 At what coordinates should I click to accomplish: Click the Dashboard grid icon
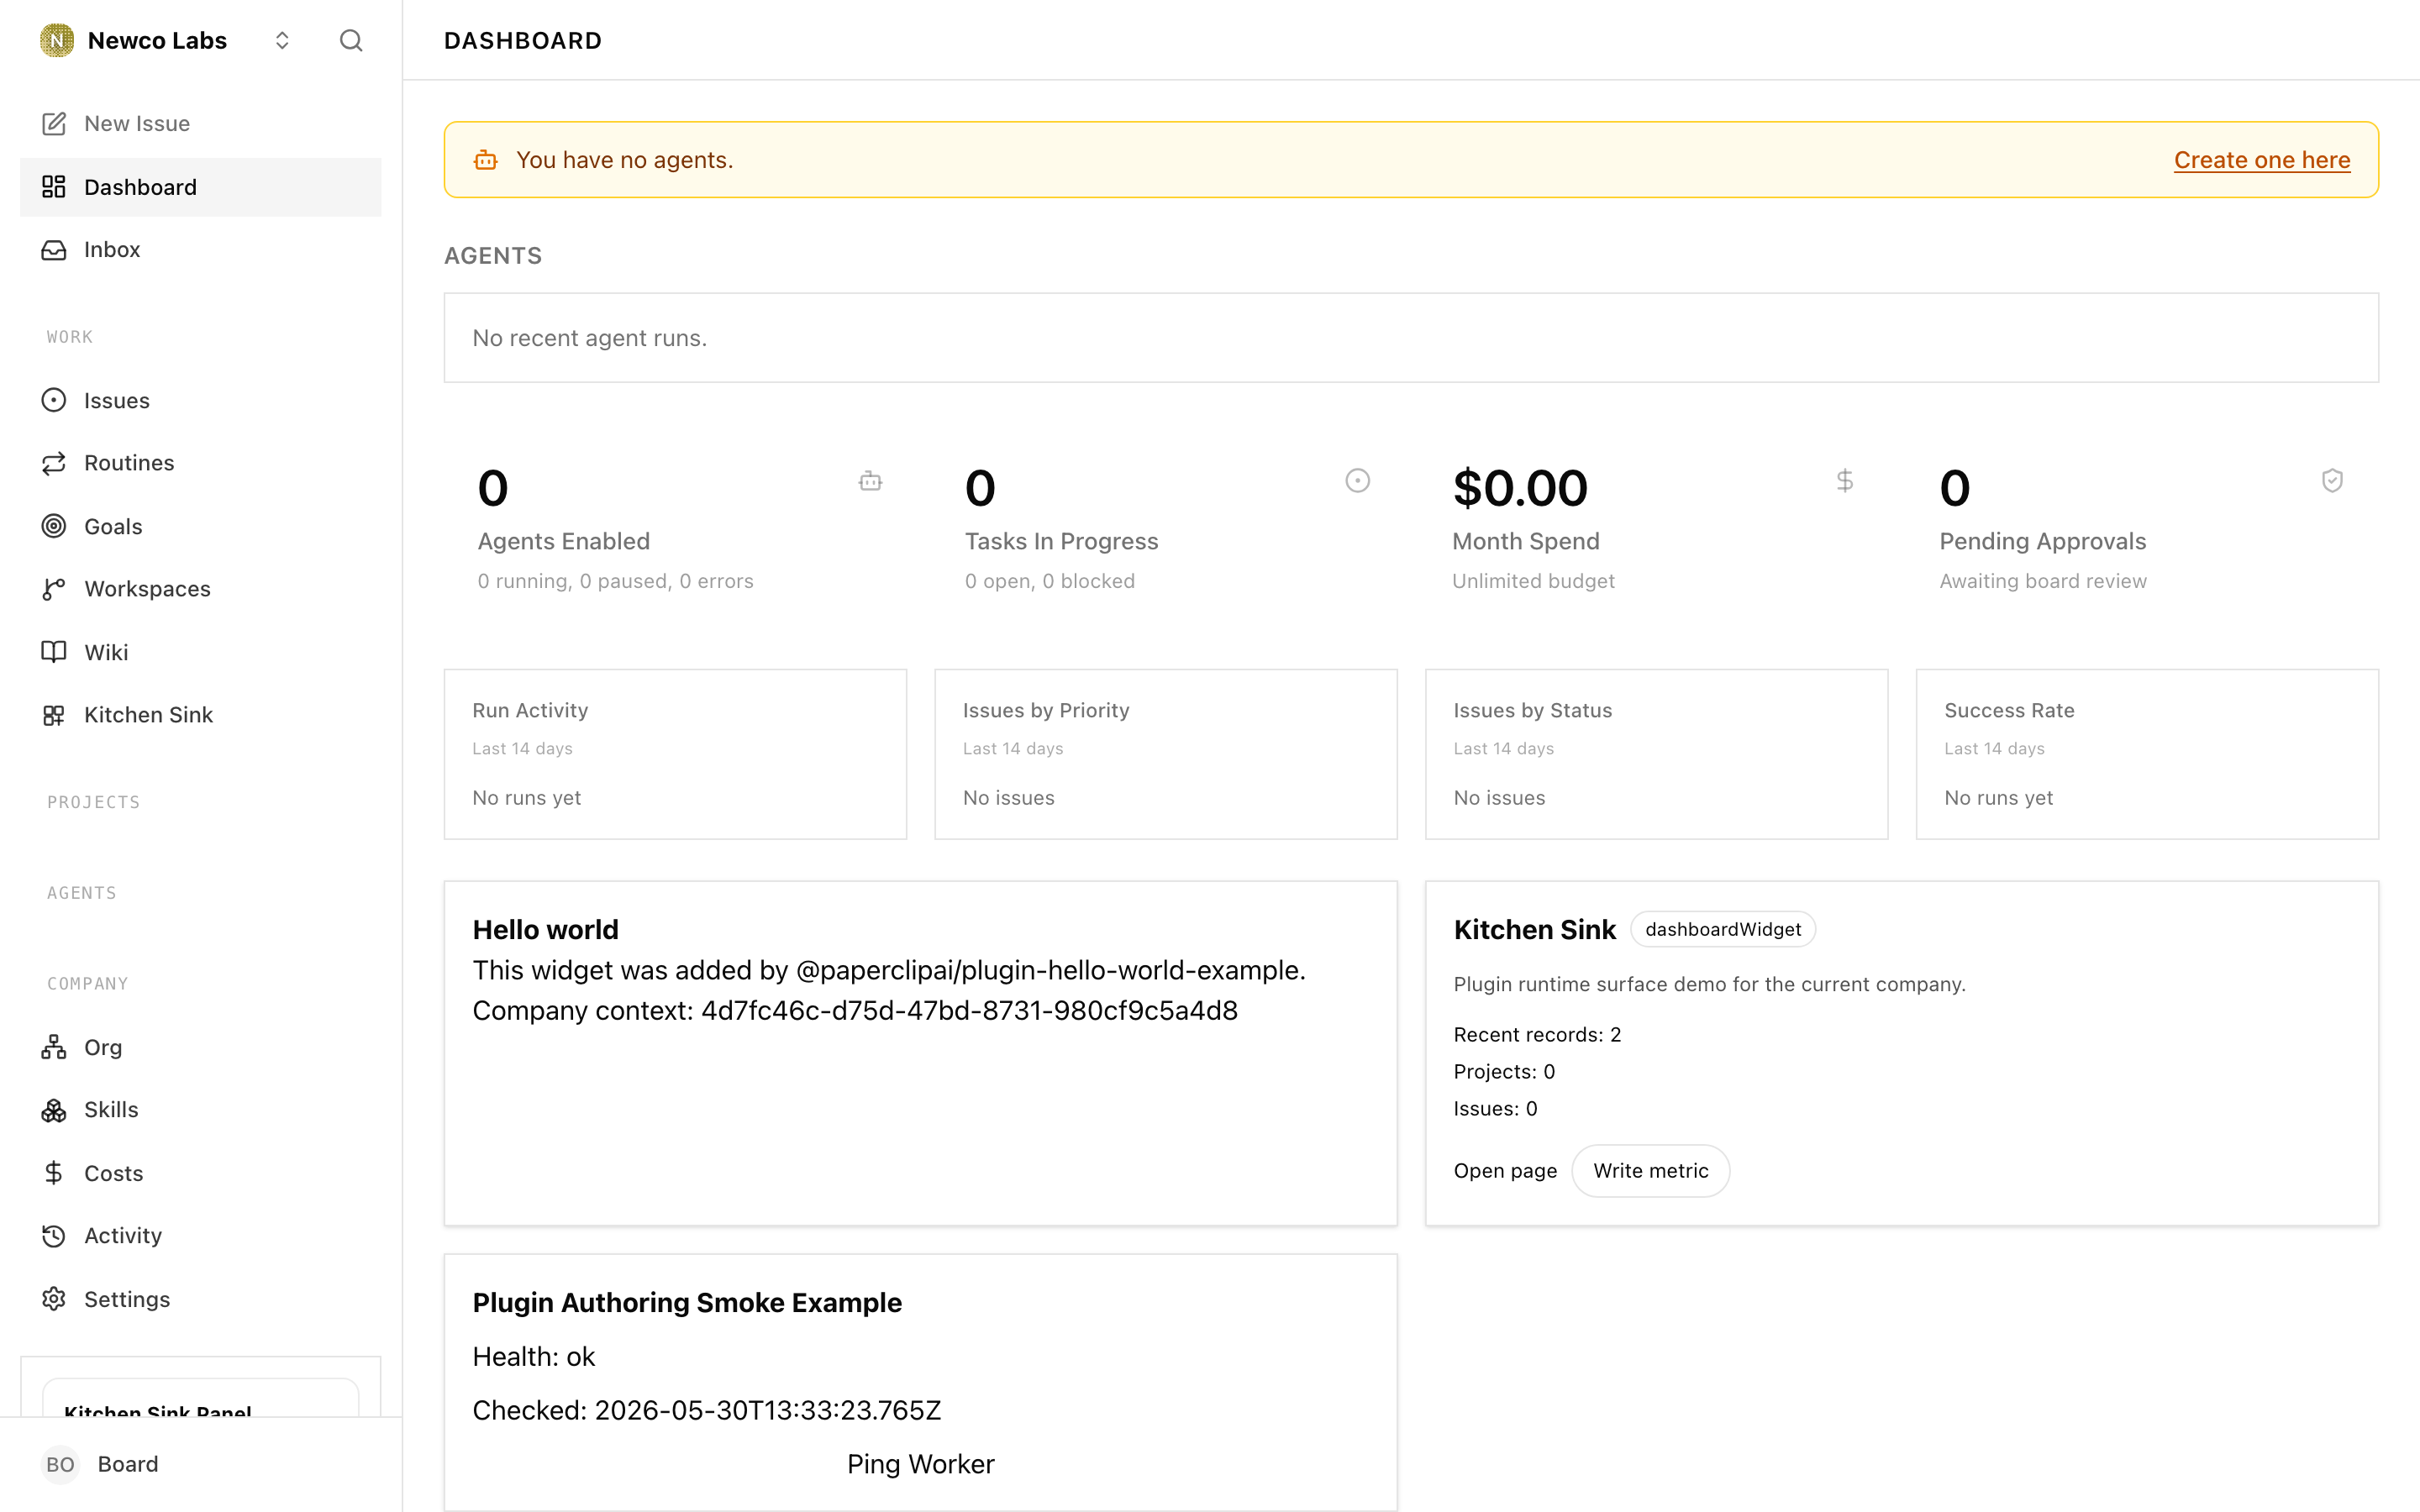tap(54, 187)
